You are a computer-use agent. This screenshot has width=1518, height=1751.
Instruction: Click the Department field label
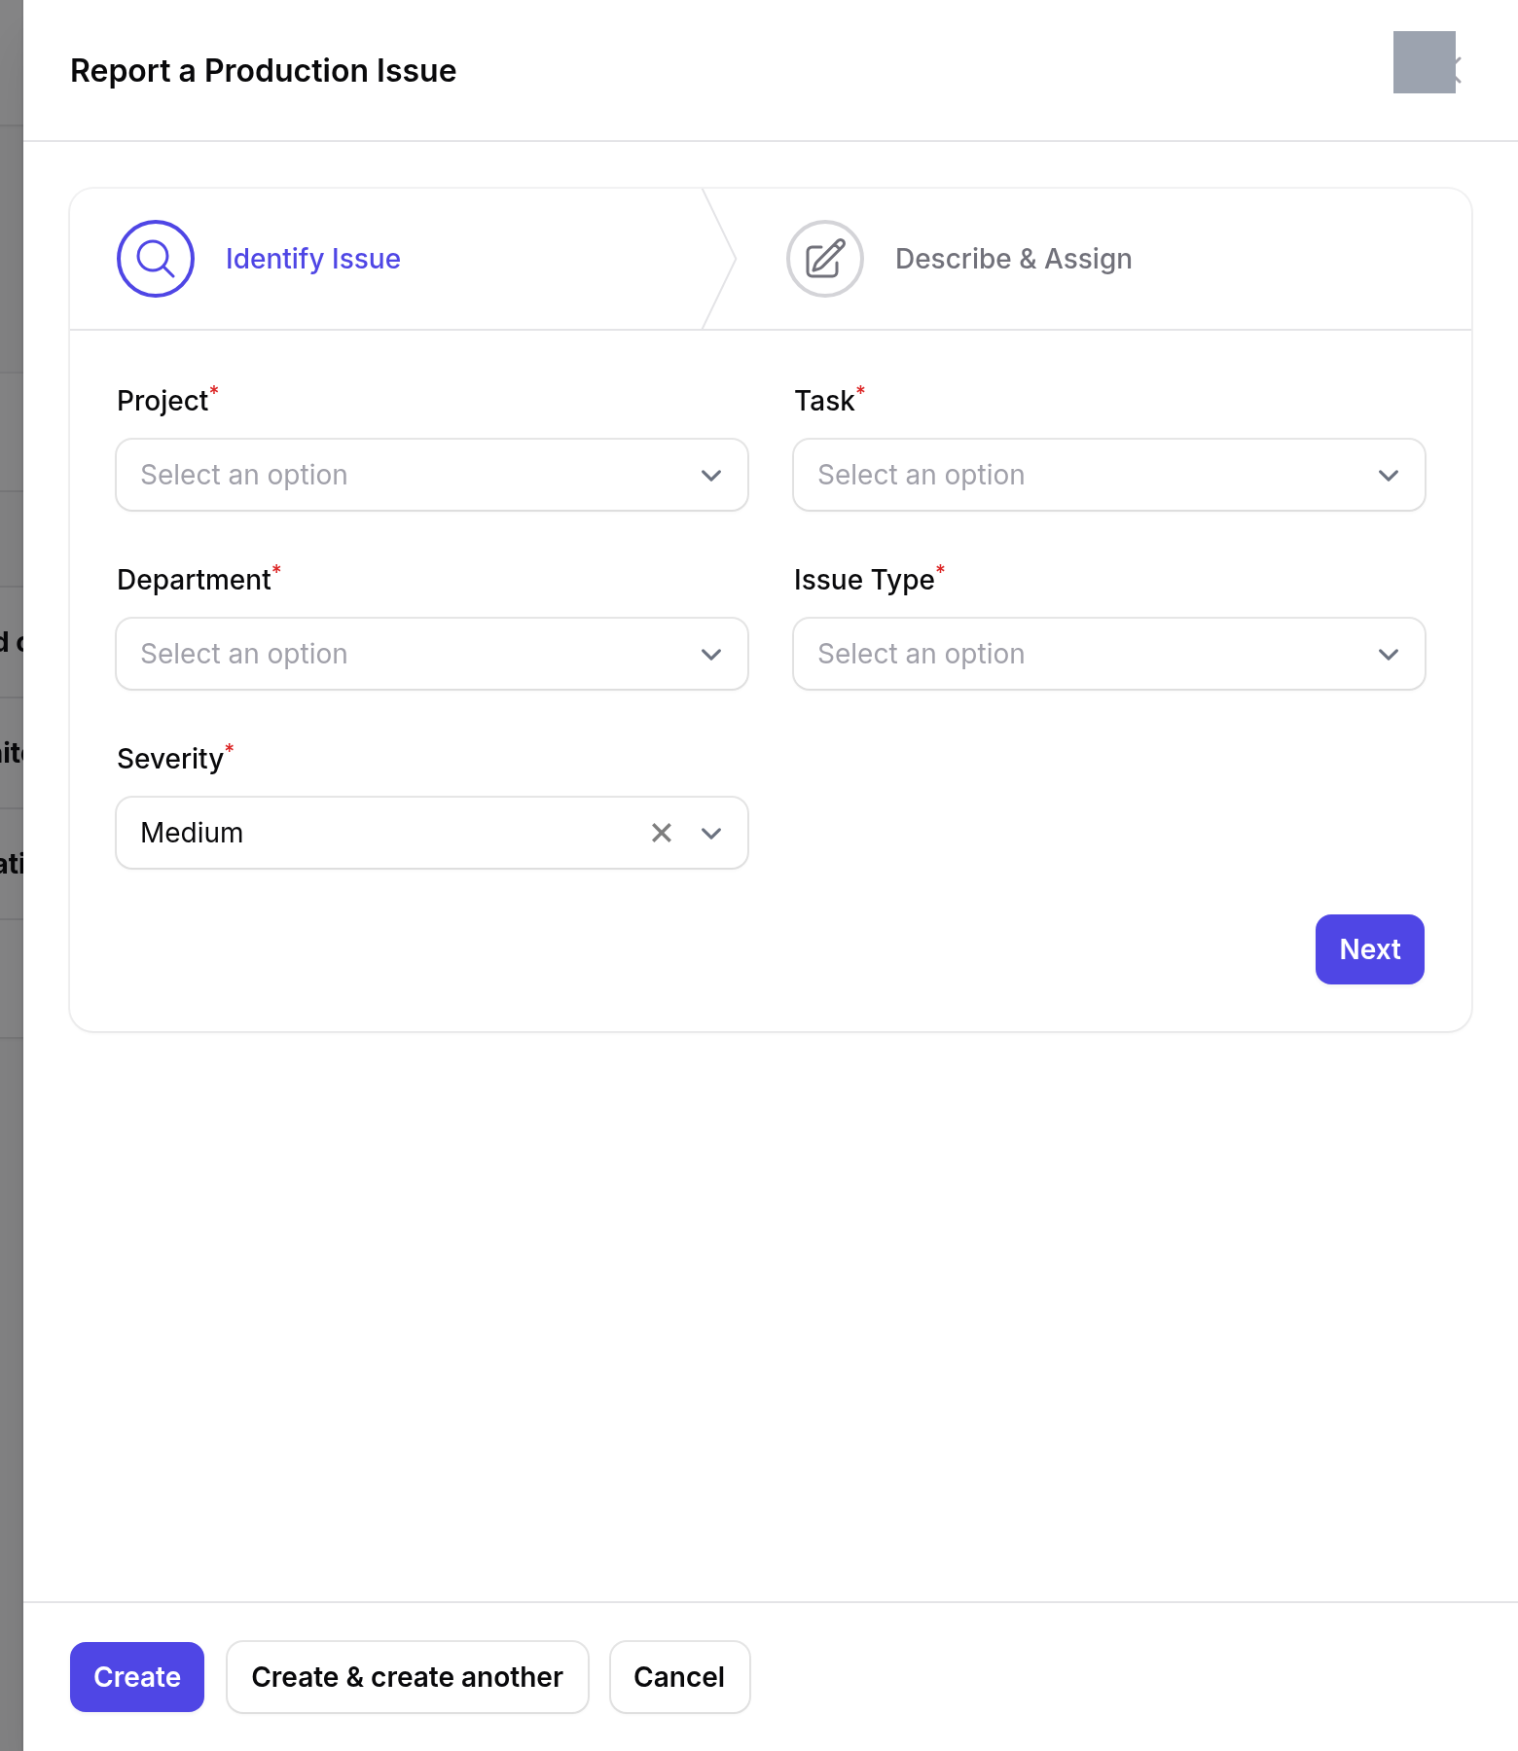click(x=194, y=580)
